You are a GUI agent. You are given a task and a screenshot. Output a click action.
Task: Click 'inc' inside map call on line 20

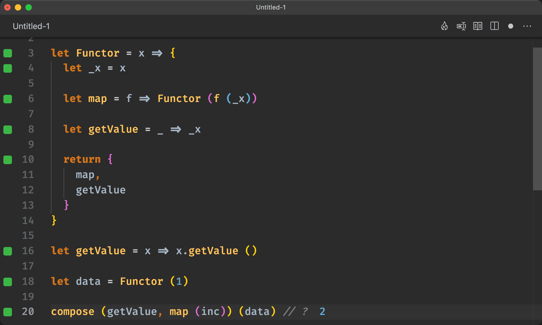(x=210, y=312)
